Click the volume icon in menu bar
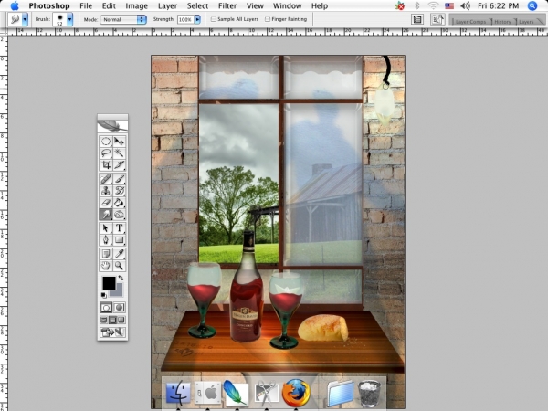This screenshot has height=411, width=548. pyautogui.click(x=465, y=5)
